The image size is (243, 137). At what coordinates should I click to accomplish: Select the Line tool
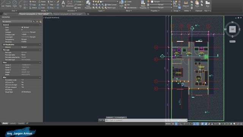click(3, 3)
